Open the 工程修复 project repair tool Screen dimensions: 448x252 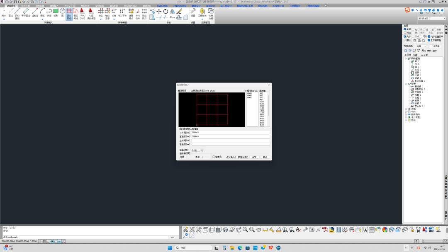tap(202, 13)
